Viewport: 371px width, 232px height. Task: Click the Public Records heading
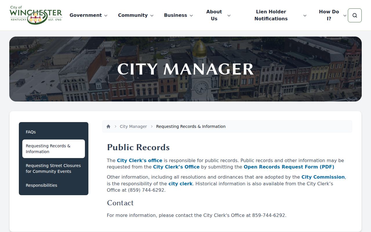pyautogui.click(x=138, y=147)
